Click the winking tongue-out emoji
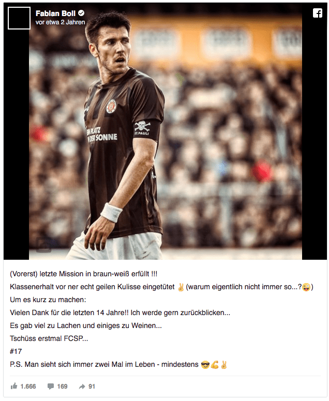Screen dimensions: 329x401 306,287
